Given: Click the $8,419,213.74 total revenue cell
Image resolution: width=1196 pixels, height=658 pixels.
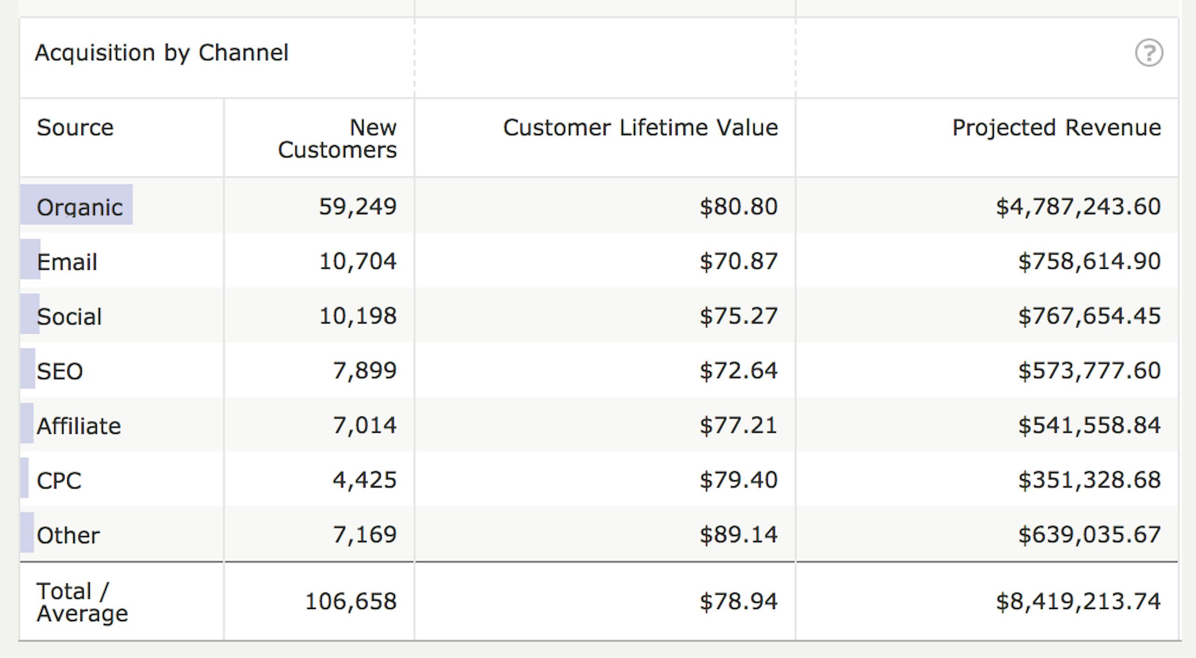Looking at the screenshot, I should [1078, 601].
